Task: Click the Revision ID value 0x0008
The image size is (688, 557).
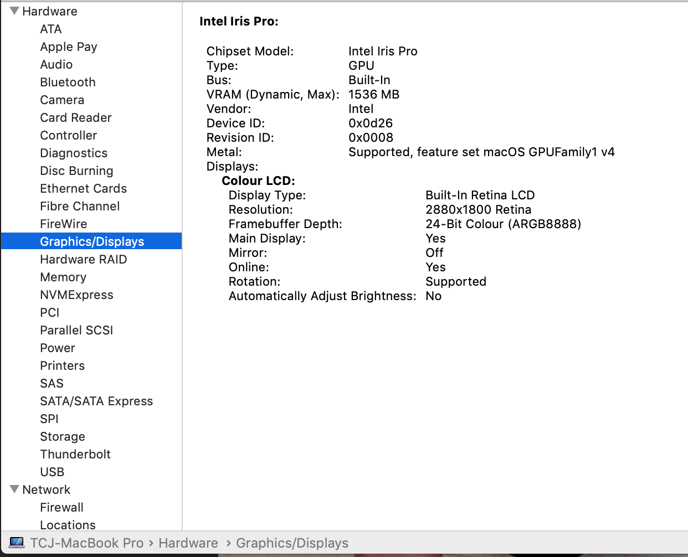Action: click(371, 137)
